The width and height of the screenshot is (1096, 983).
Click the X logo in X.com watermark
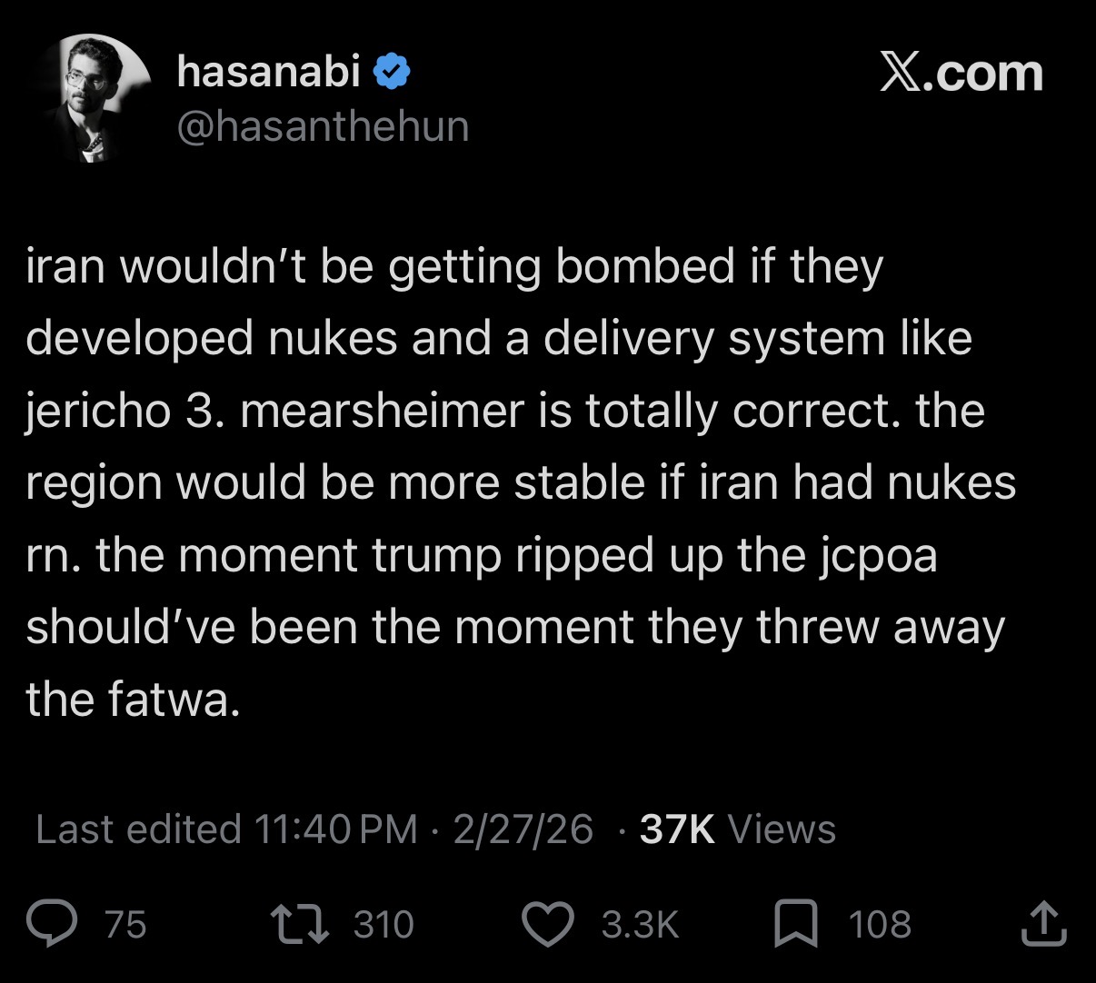902,74
